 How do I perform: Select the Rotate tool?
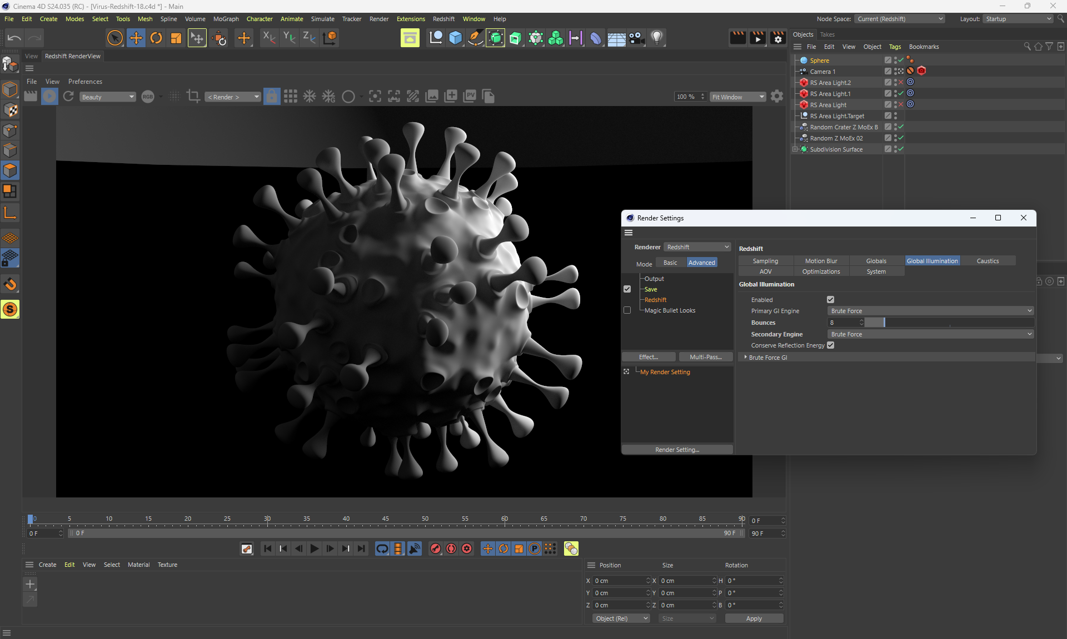156,38
